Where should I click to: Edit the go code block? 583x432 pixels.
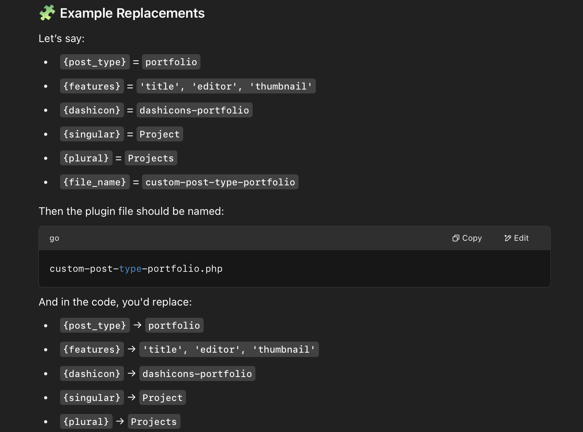(x=516, y=238)
